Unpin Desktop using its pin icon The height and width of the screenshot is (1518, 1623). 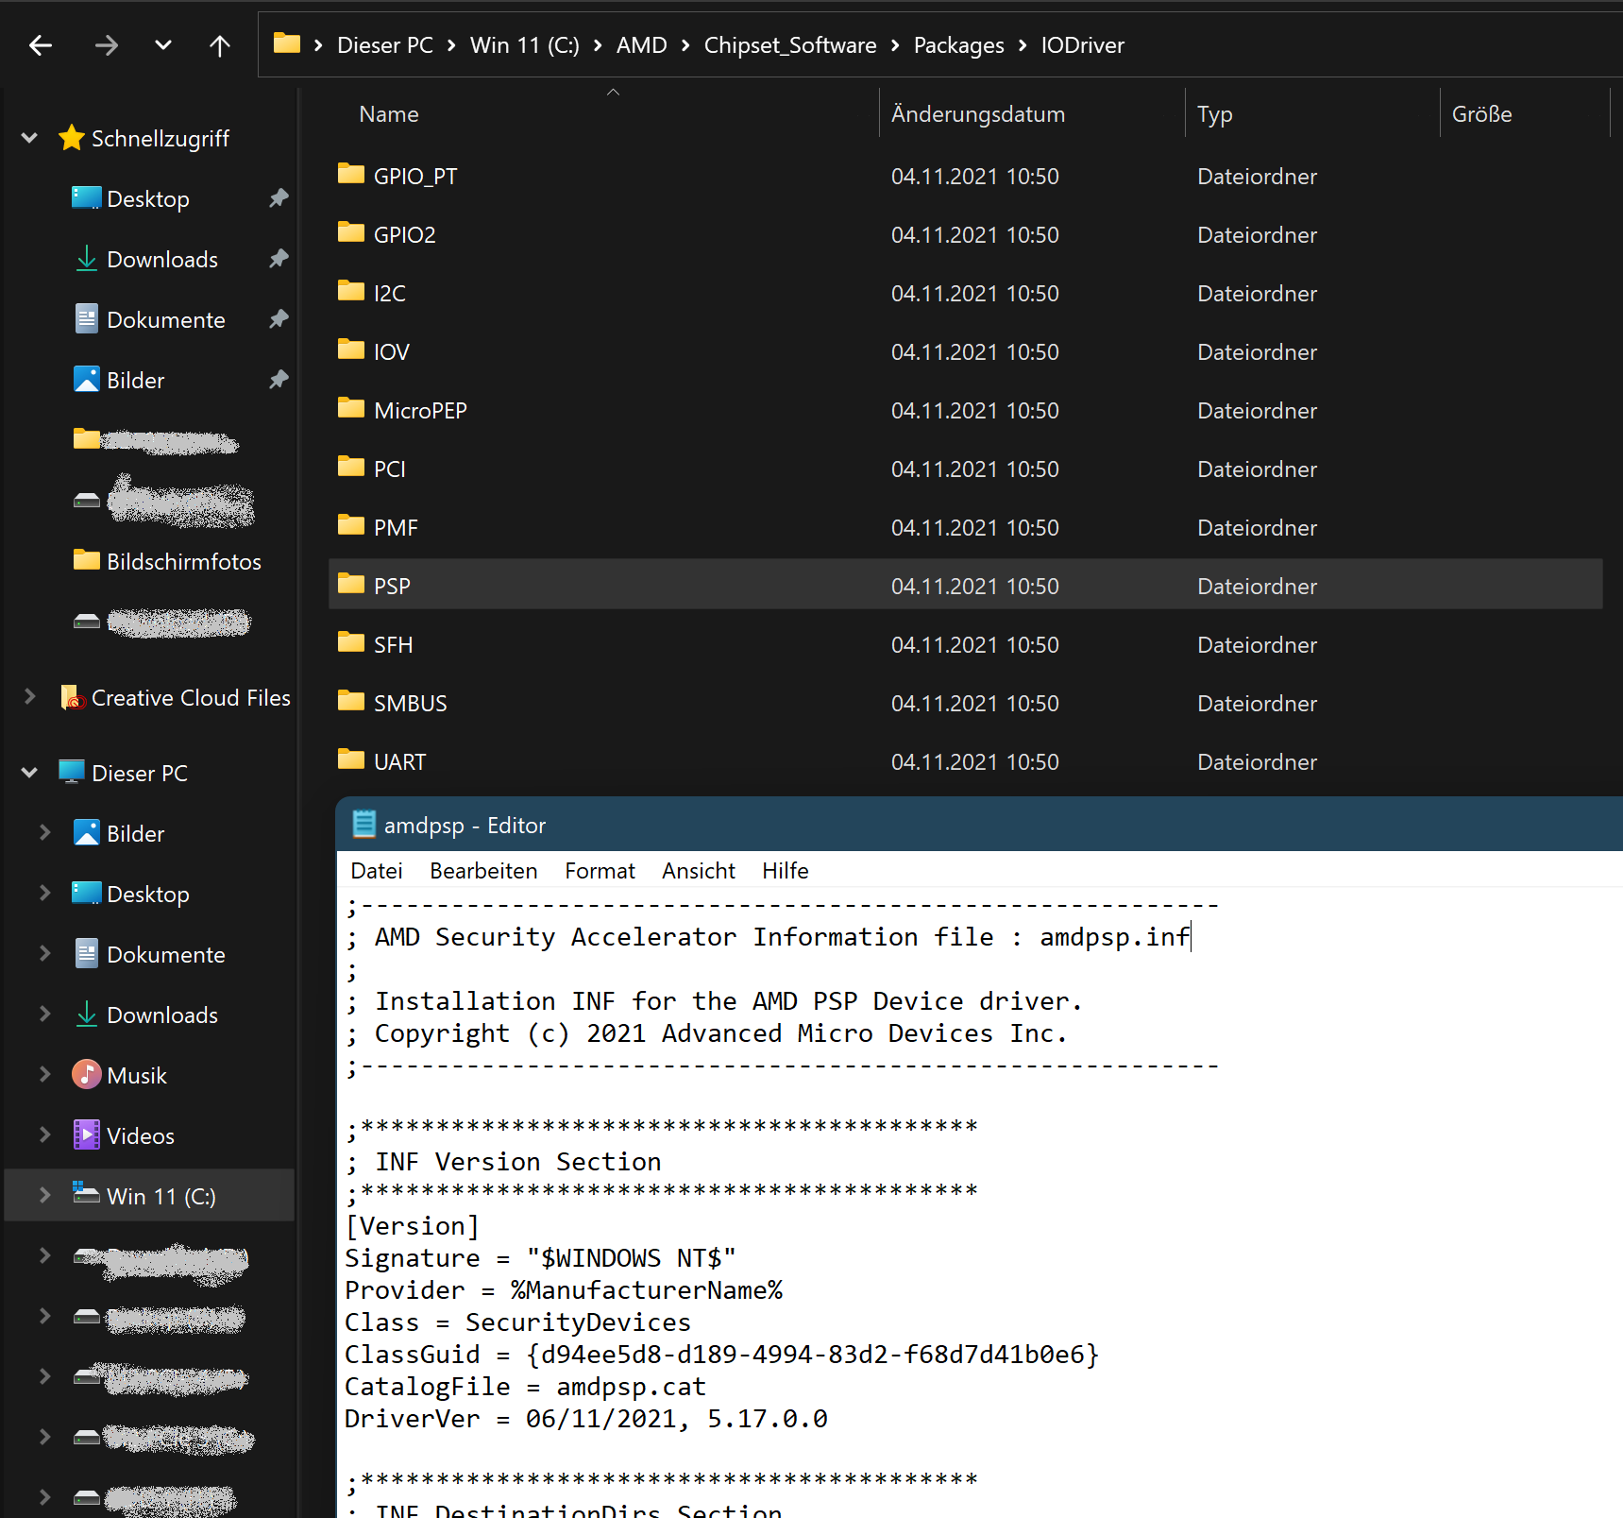(x=278, y=198)
